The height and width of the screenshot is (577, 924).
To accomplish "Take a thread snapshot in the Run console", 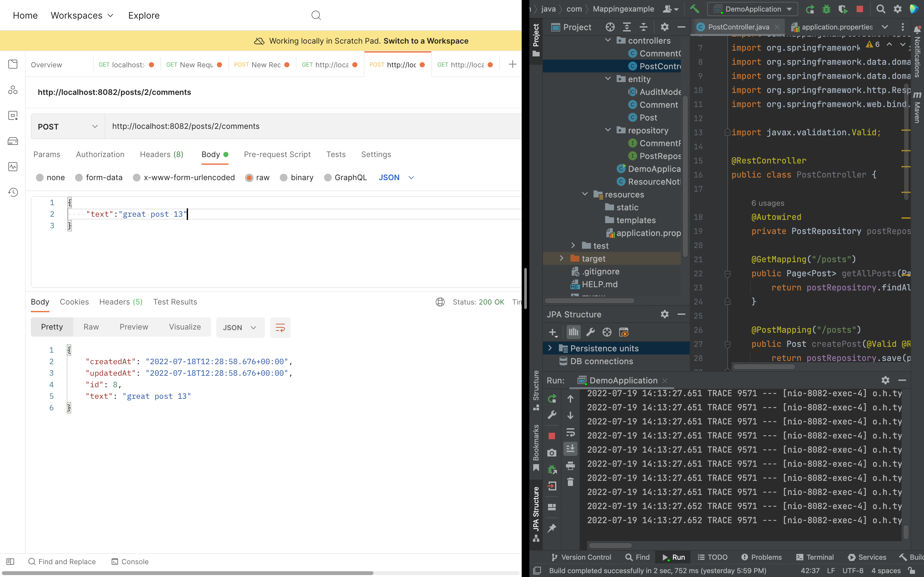I will click(x=552, y=453).
